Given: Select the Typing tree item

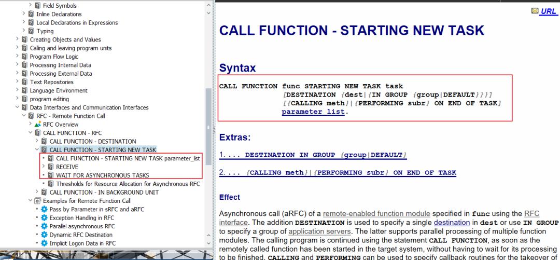Looking at the screenshot, I should point(45,31).
